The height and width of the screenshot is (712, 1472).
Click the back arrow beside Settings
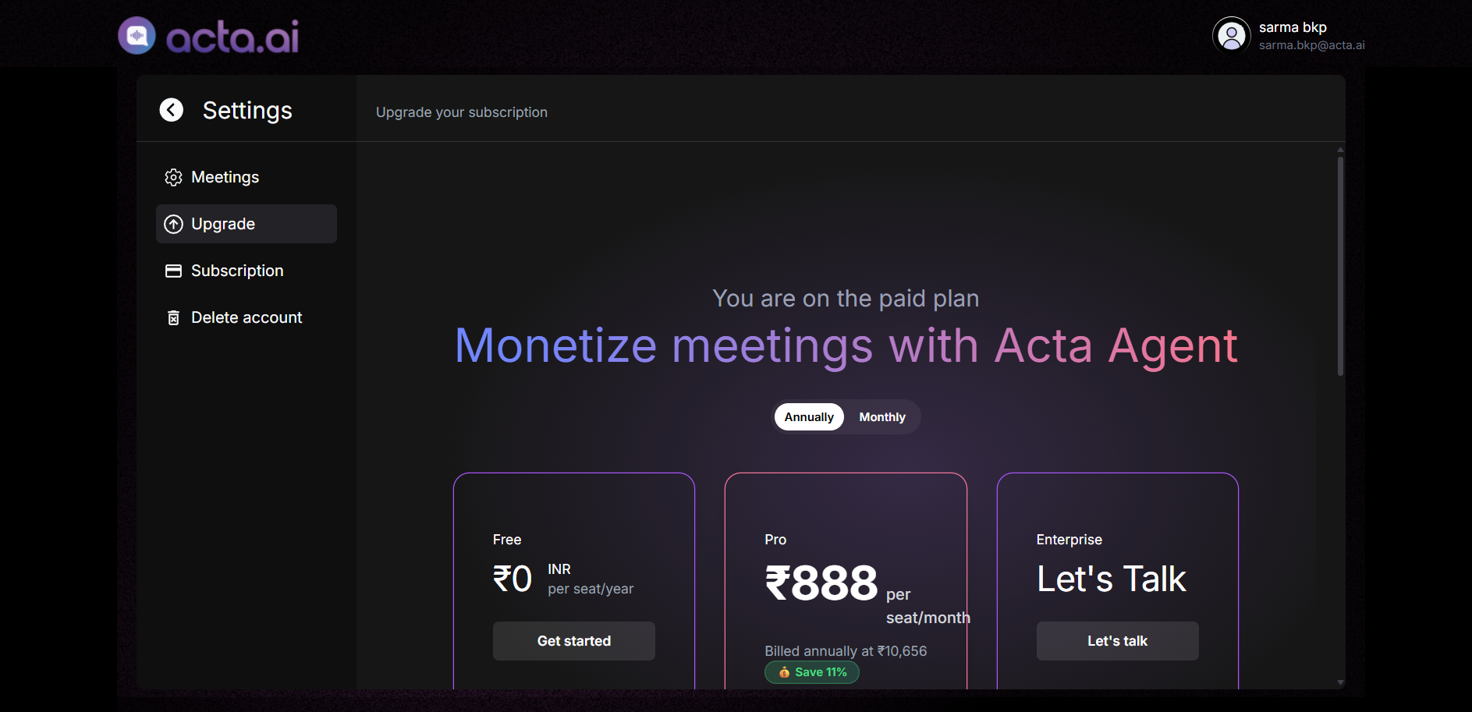pyautogui.click(x=171, y=109)
